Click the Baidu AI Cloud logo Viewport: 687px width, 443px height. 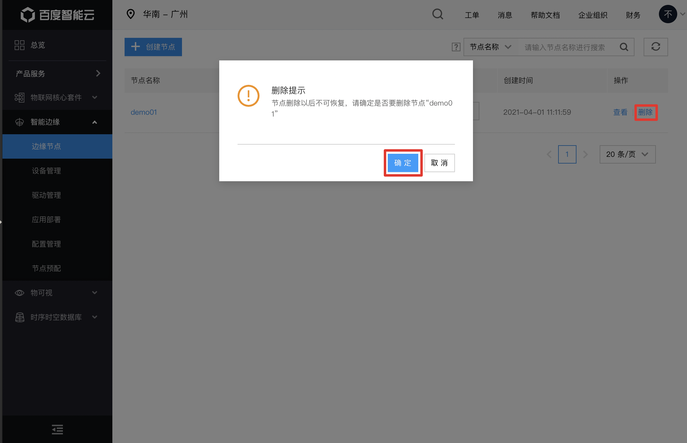coord(57,15)
